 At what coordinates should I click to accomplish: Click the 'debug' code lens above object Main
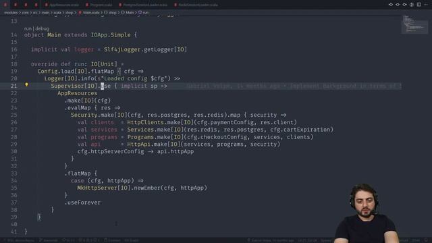(42, 28)
